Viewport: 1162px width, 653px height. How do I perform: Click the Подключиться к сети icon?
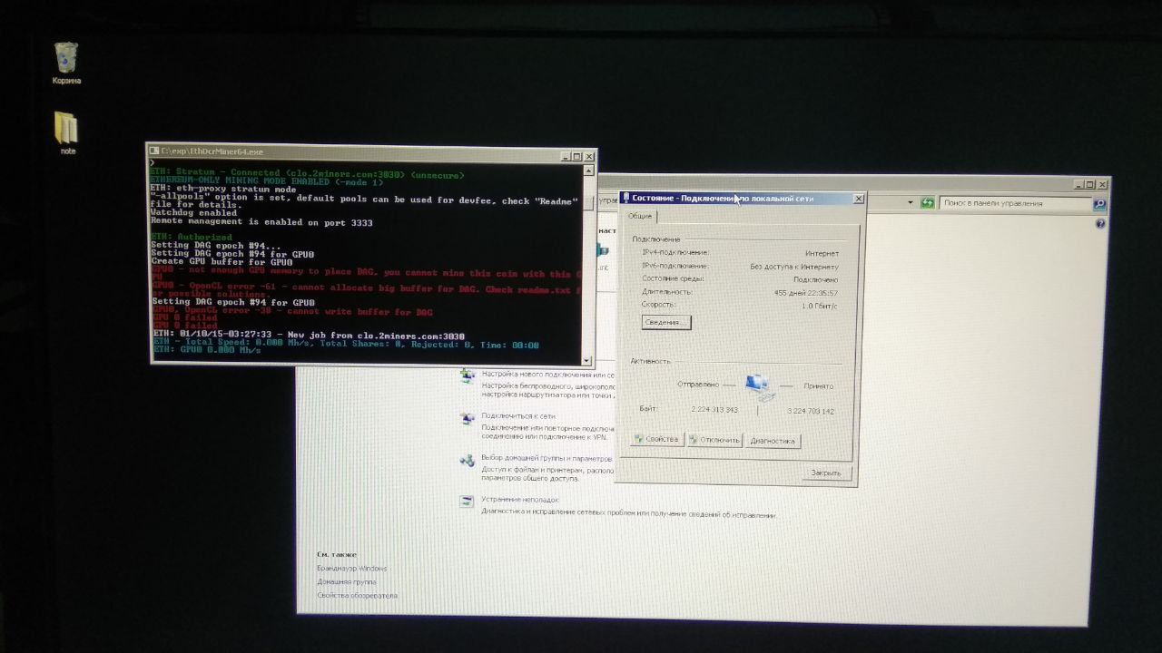pyautogui.click(x=468, y=419)
